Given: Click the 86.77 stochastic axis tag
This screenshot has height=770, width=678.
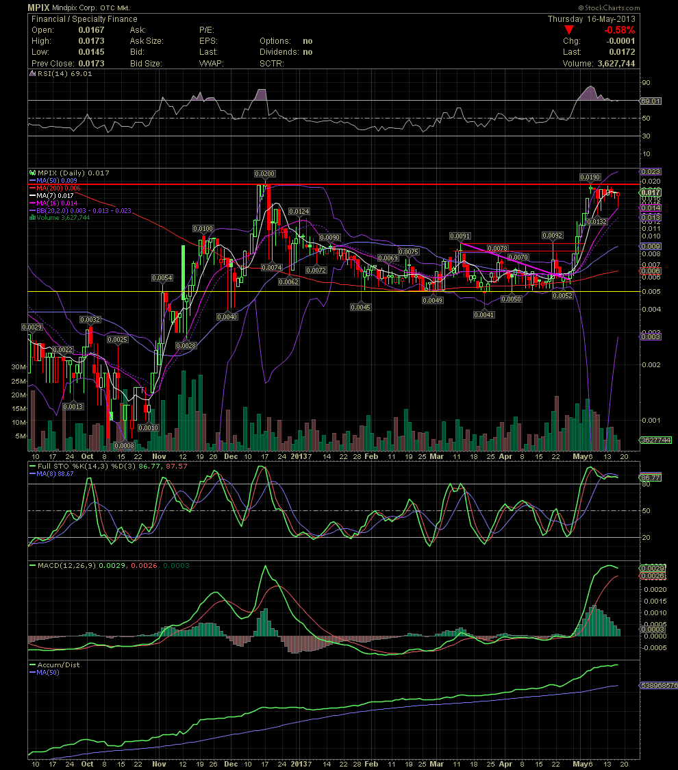Looking at the screenshot, I should [x=651, y=477].
